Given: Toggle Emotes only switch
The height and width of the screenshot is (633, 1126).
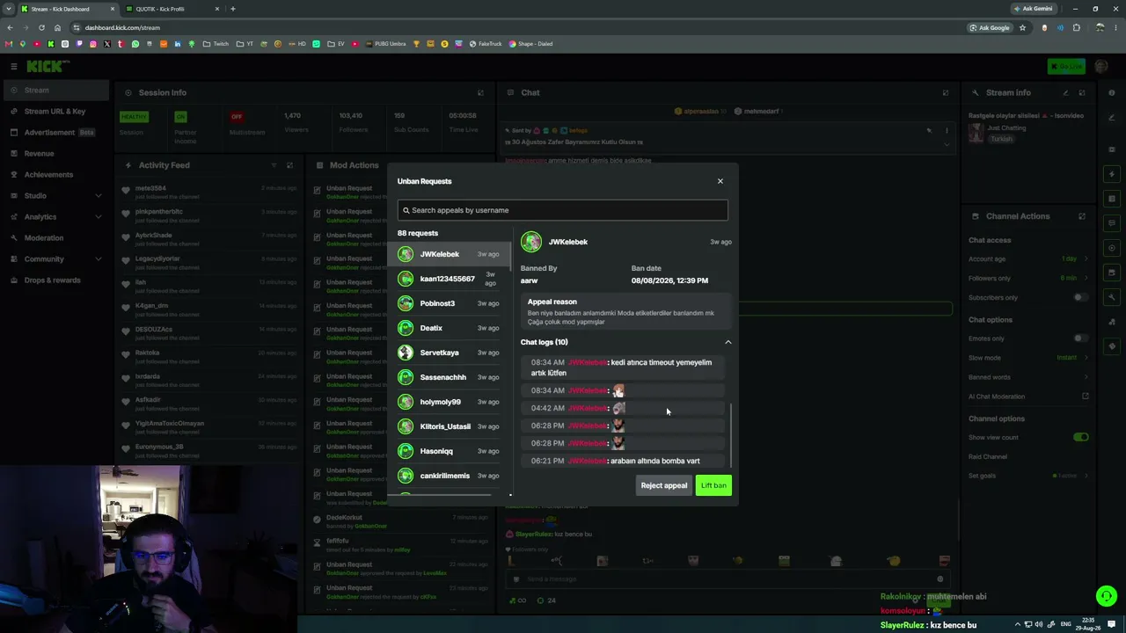Looking at the screenshot, I should [1080, 338].
